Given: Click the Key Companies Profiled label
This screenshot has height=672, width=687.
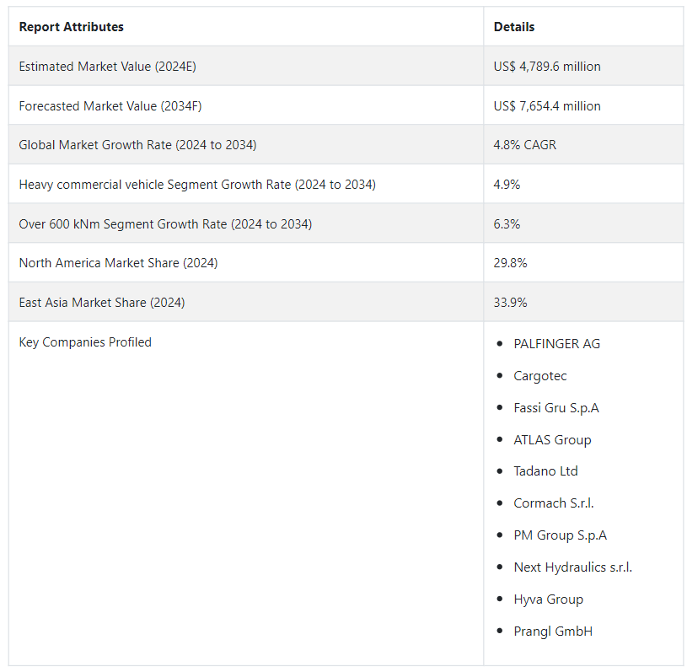Looking at the screenshot, I should coord(85,342).
